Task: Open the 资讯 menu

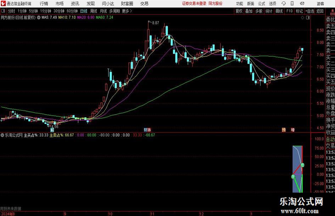Action: pyautogui.click(x=75, y=4)
